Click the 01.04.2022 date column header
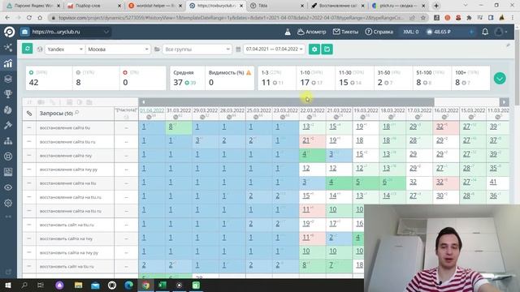This screenshot has width=520, height=292. click(152, 110)
